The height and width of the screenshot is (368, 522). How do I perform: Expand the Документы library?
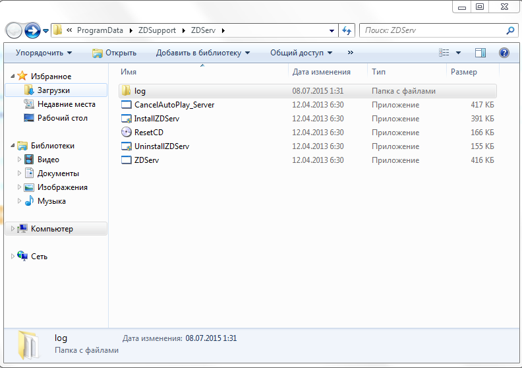click(x=19, y=173)
